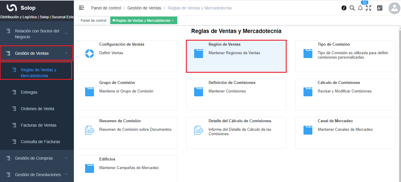Close the Reglas de Ventas y Mercadotecnia tab
The height and width of the screenshot is (182, 401).
coord(173,21)
